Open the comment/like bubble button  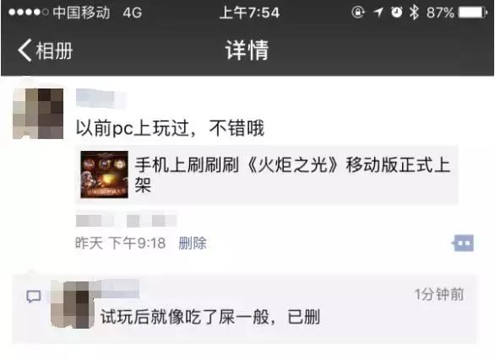[463, 243]
